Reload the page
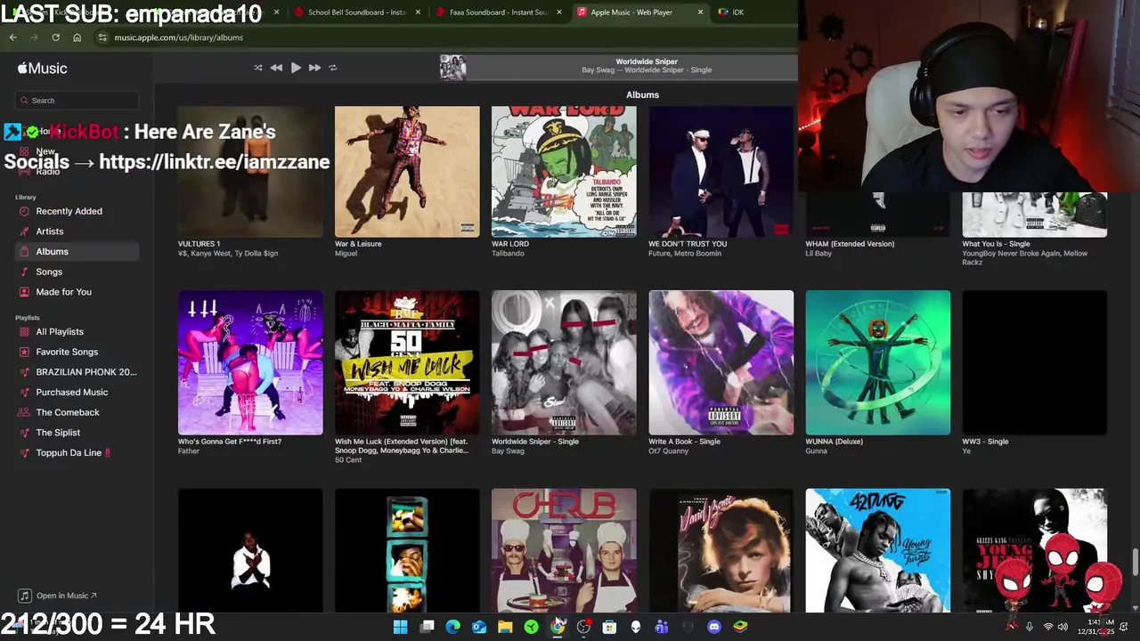 (55, 37)
